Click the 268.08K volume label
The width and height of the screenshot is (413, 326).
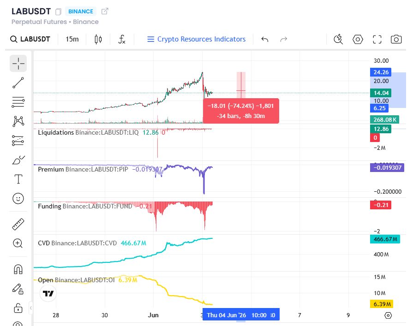(x=384, y=119)
